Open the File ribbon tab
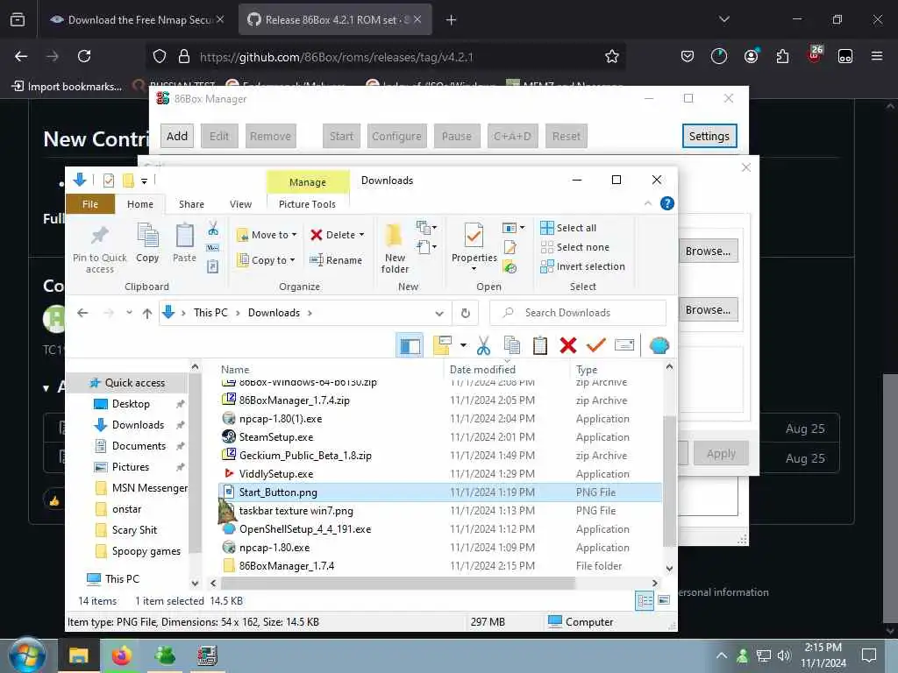898x673 pixels. [90, 204]
